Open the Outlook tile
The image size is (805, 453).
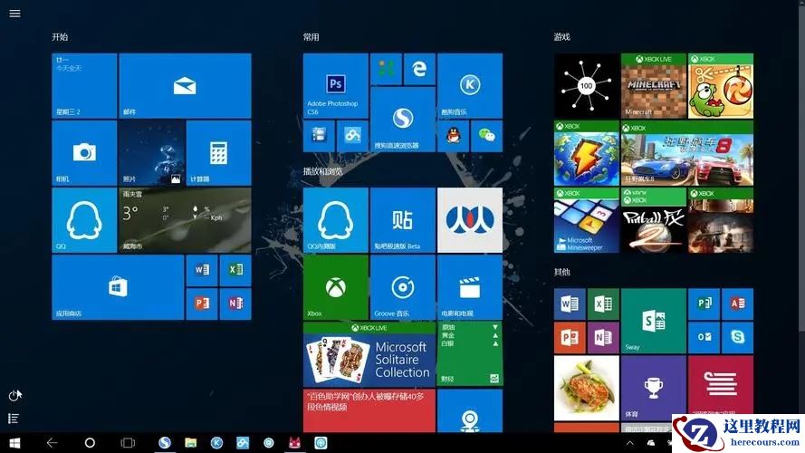coord(704,337)
